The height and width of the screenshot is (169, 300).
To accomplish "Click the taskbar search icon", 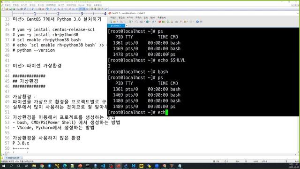I will [11, 166].
